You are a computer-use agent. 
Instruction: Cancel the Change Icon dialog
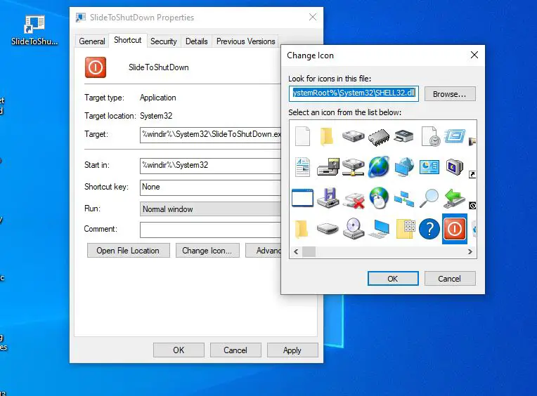pyautogui.click(x=450, y=278)
